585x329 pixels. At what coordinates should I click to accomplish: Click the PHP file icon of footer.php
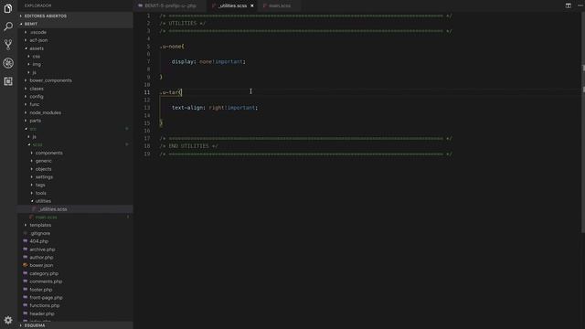click(26, 290)
